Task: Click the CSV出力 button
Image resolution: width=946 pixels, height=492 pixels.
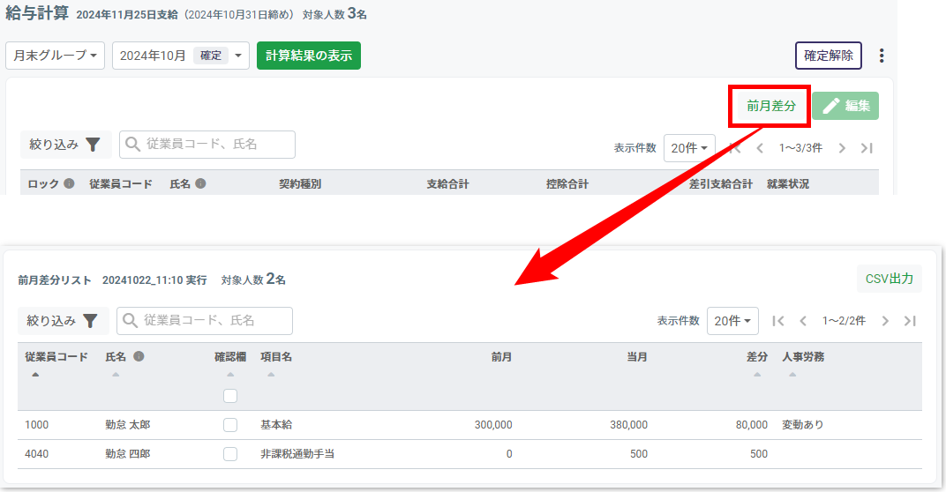Action: coord(890,279)
